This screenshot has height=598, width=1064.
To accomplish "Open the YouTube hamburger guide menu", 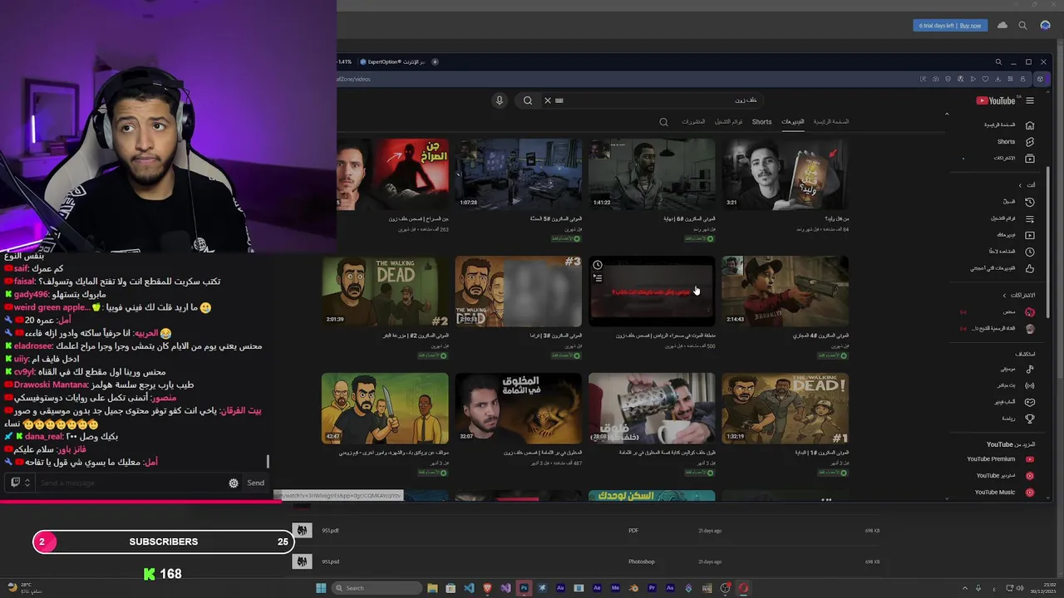I will [1030, 100].
